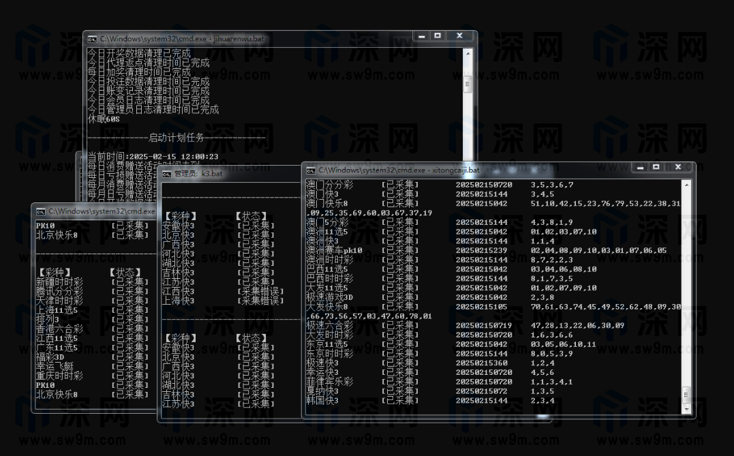Click the cmd icon beside 管理员: k3.bat
Viewport: 734px width, 456px height.
166,174
